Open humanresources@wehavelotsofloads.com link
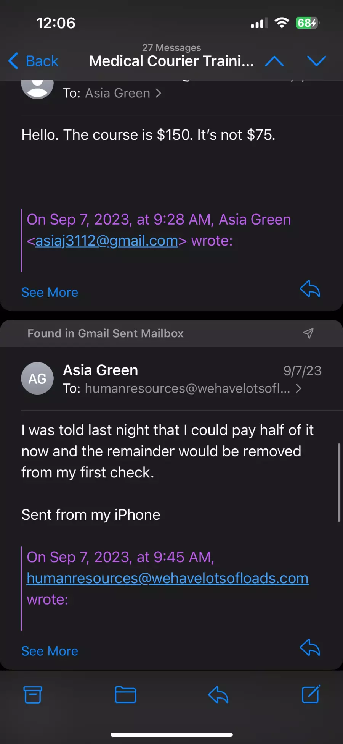The image size is (343, 744). point(167,578)
